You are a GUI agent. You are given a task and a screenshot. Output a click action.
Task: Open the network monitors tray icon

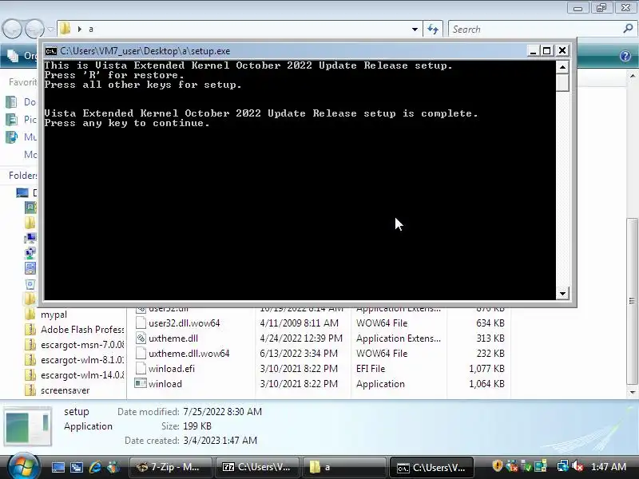(x=541, y=466)
